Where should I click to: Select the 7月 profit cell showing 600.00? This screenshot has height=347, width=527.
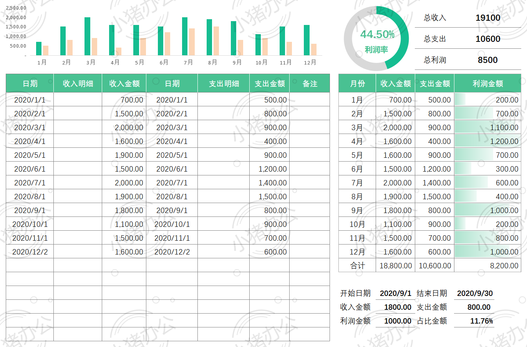click(488, 183)
